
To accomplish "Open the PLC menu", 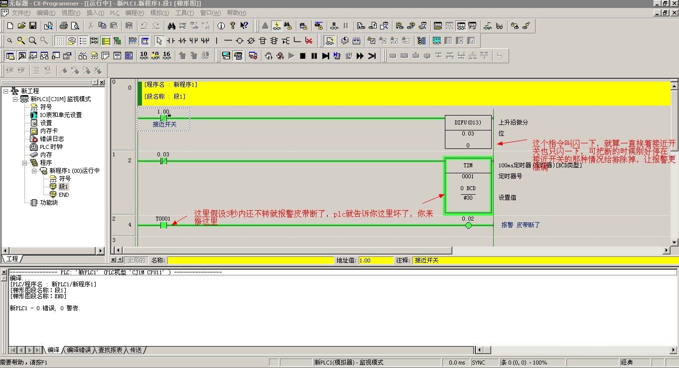I will click(x=115, y=13).
